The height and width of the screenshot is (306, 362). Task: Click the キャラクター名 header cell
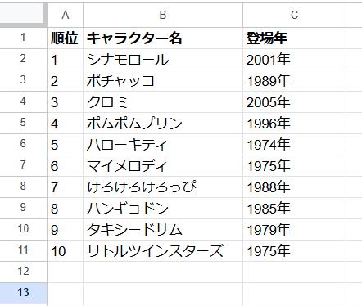click(x=163, y=38)
